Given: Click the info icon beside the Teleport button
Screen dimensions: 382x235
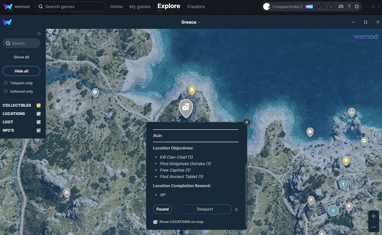Looking at the screenshot, I should point(236,209).
